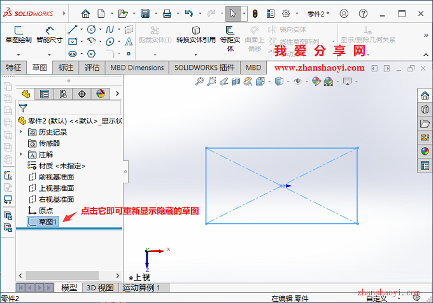Expand more ribbon commands chevron
The image size is (433, 303).
(426, 35)
